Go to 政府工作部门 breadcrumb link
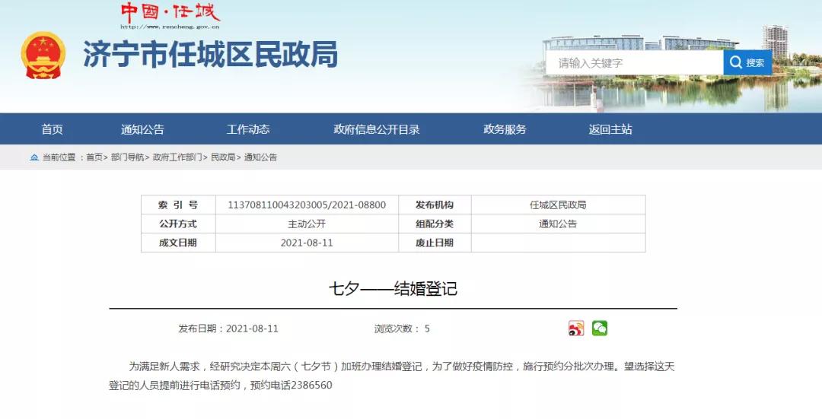 coord(177,157)
